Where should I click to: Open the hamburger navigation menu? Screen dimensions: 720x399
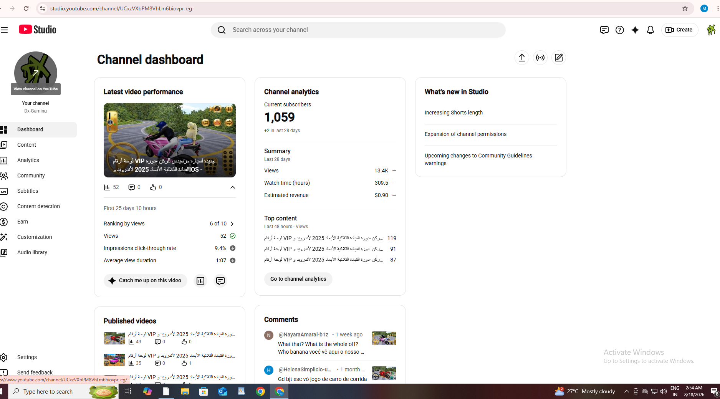tap(4, 30)
